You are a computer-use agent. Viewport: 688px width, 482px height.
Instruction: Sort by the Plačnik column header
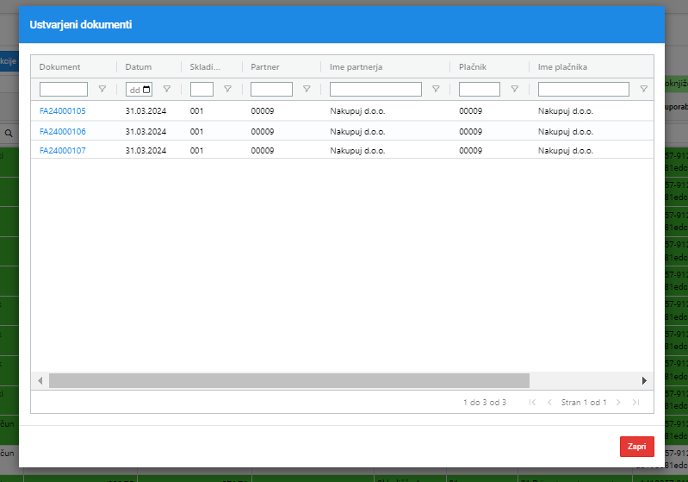coord(473,67)
